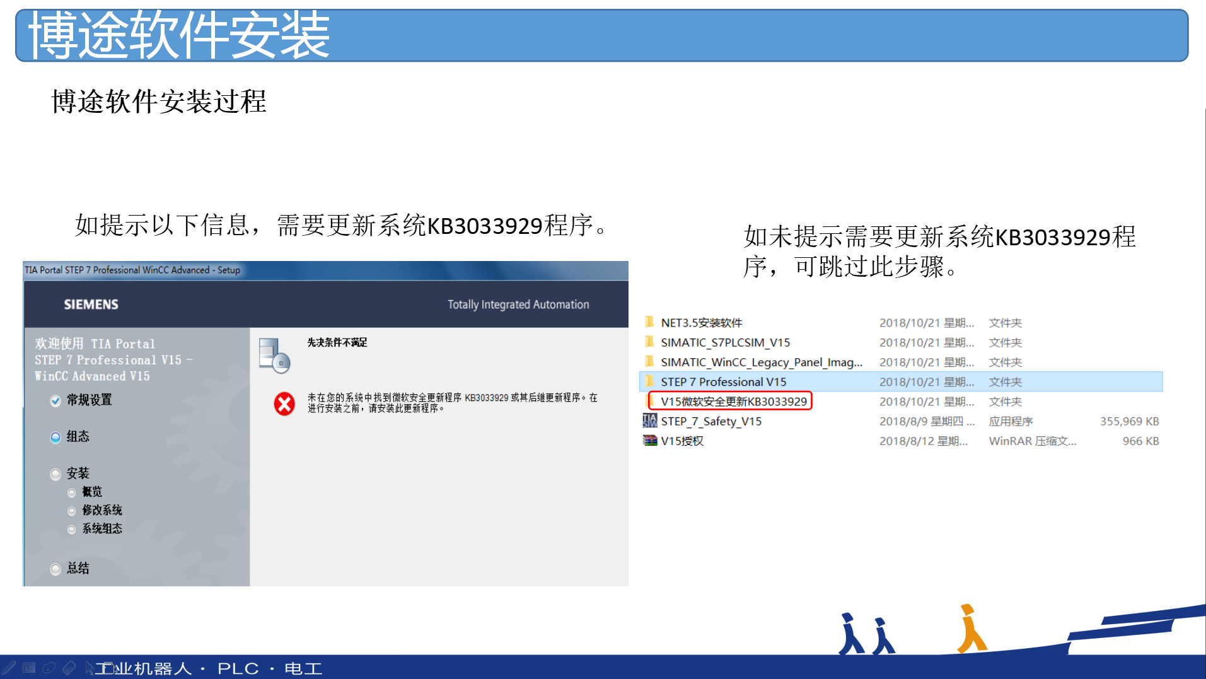The image size is (1206, 679).
Task: Click the WinRAR archive icon for V15授权
Action: [x=649, y=441]
